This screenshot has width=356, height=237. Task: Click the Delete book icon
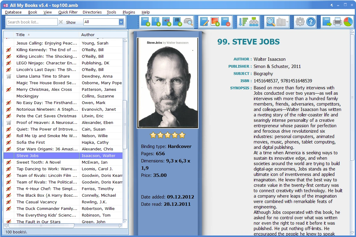pyautogui.click(x=226, y=22)
